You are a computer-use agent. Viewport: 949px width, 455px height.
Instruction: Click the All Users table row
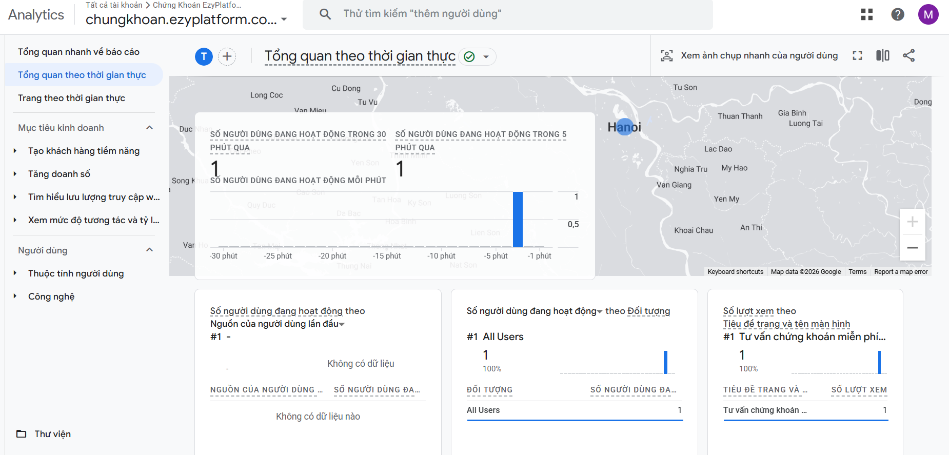click(x=575, y=410)
